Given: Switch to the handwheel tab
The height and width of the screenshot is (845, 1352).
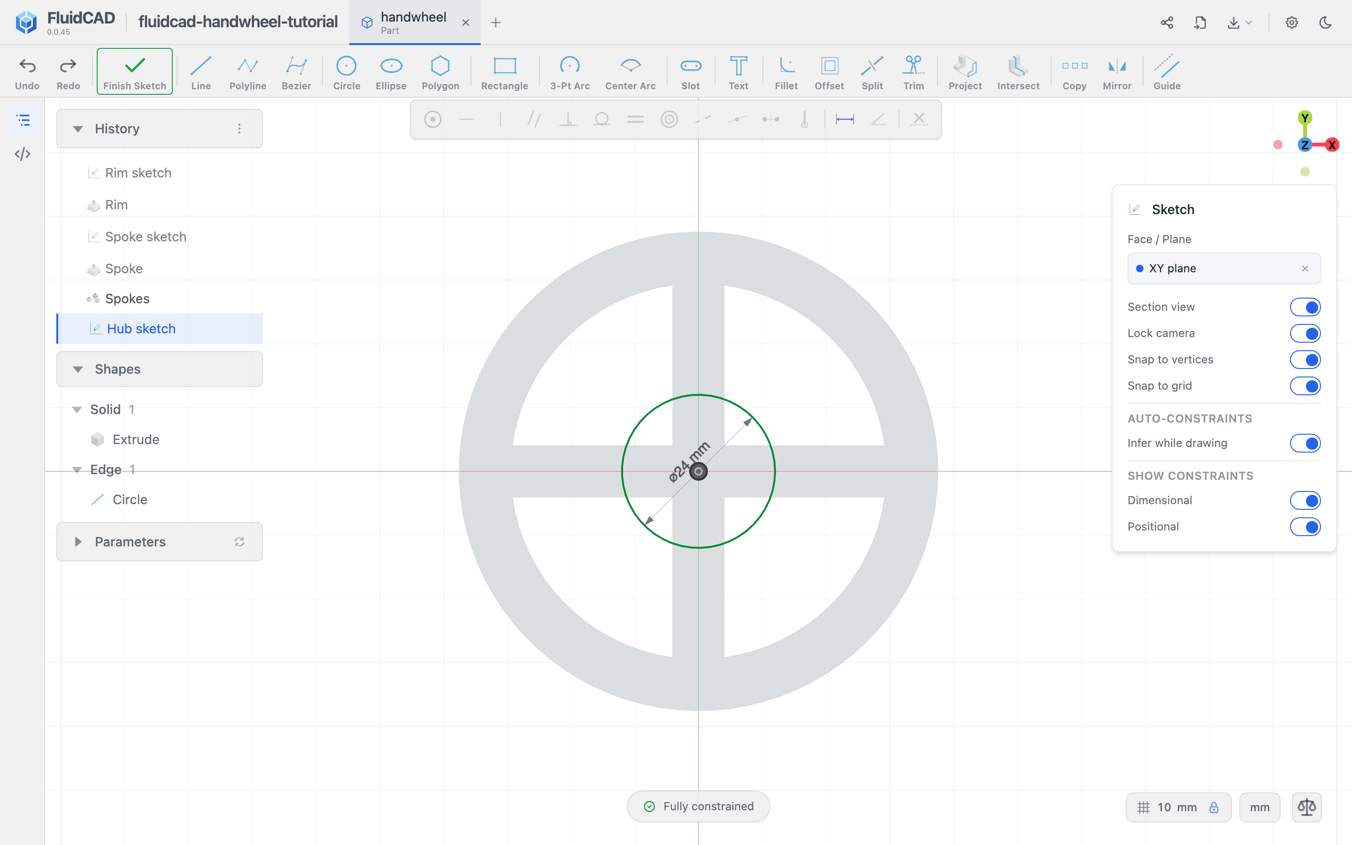Looking at the screenshot, I should 415,23.
